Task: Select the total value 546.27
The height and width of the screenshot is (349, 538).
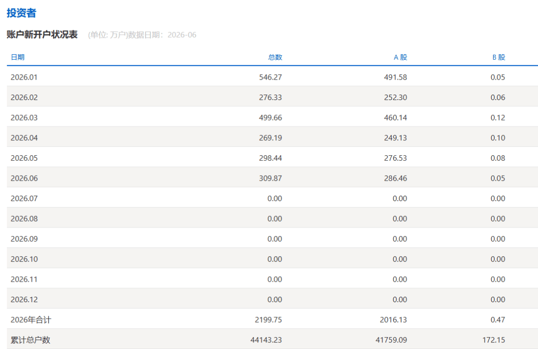Action: [x=270, y=77]
